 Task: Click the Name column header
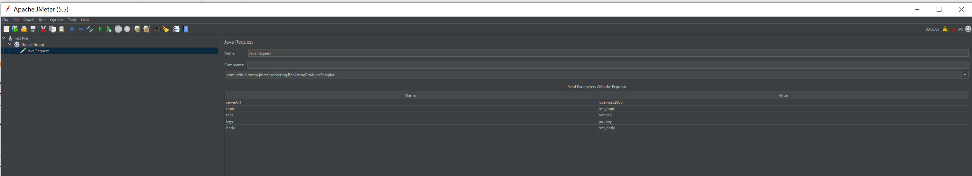point(411,95)
